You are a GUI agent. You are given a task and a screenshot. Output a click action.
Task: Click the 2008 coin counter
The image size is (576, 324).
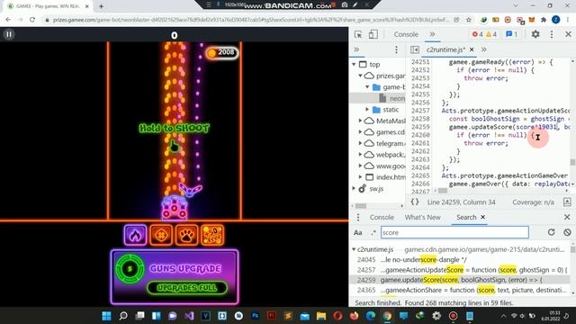[x=221, y=52]
